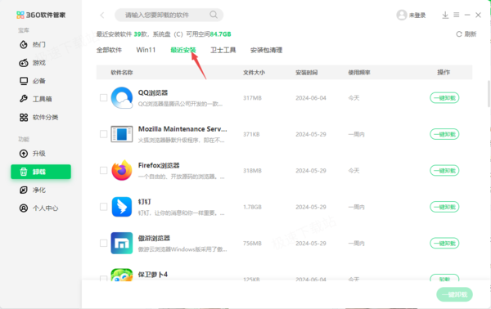This screenshot has height=309, width=491.
Task: Close the 360 software manager window
Action: click(478, 15)
